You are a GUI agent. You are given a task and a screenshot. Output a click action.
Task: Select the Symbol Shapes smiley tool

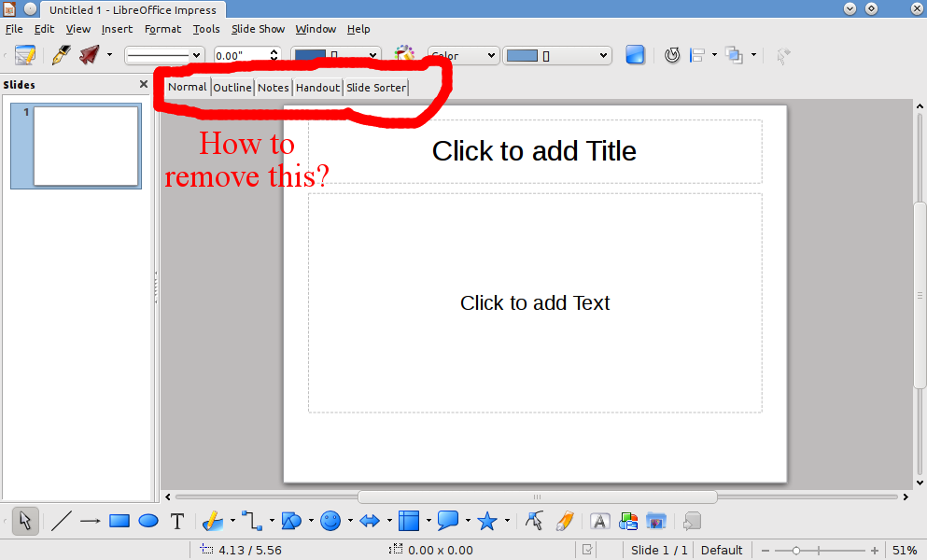pyautogui.click(x=330, y=521)
